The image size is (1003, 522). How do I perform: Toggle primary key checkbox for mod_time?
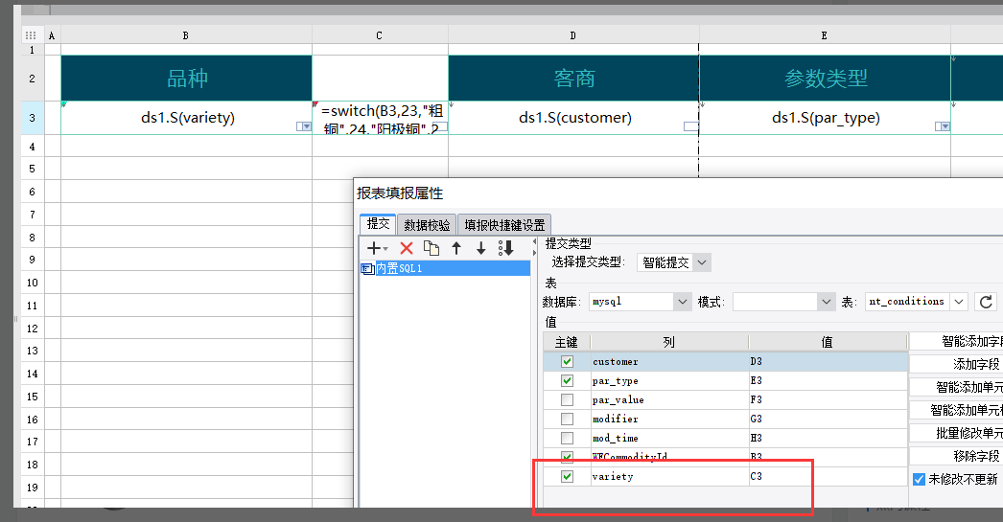pos(567,439)
